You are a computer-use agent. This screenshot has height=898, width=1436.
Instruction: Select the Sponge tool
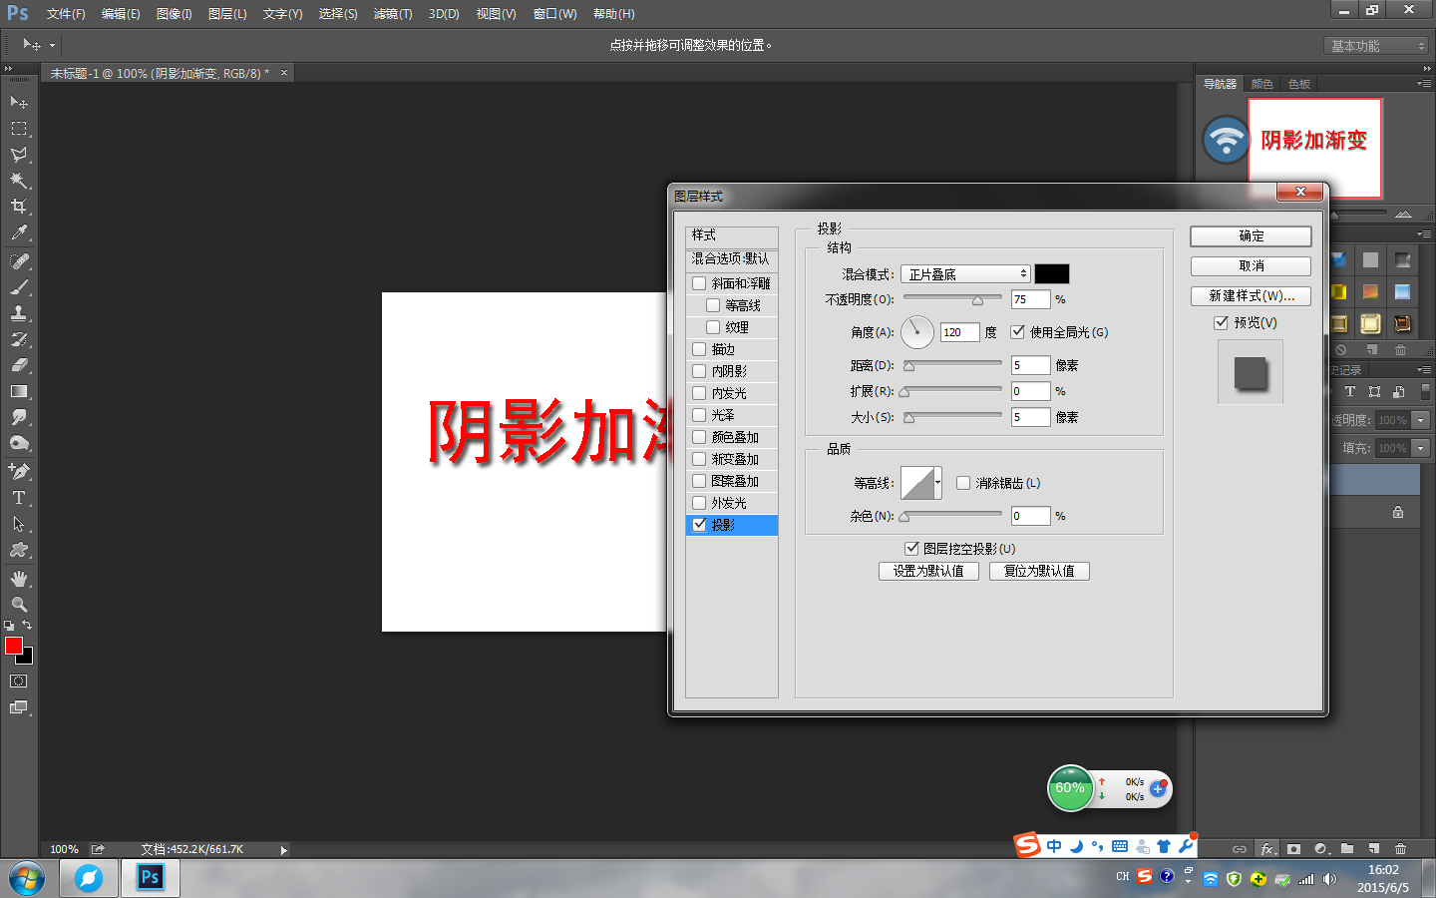click(x=19, y=443)
